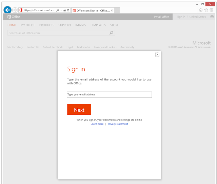Click the Sign in header link
The image size is (217, 184).
(x=181, y=17)
